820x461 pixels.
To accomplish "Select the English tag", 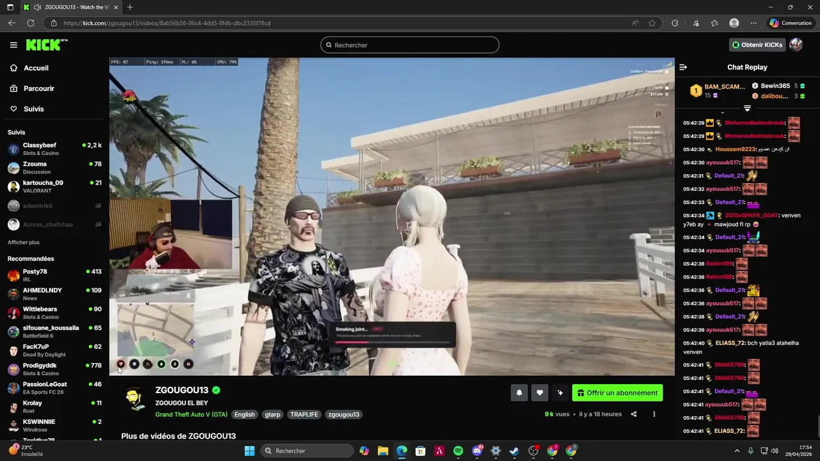I will point(244,414).
